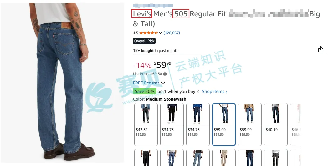Choose the black jeans $34.75 swatch
The width and height of the screenshot is (328, 166).
click(x=172, y=125)
